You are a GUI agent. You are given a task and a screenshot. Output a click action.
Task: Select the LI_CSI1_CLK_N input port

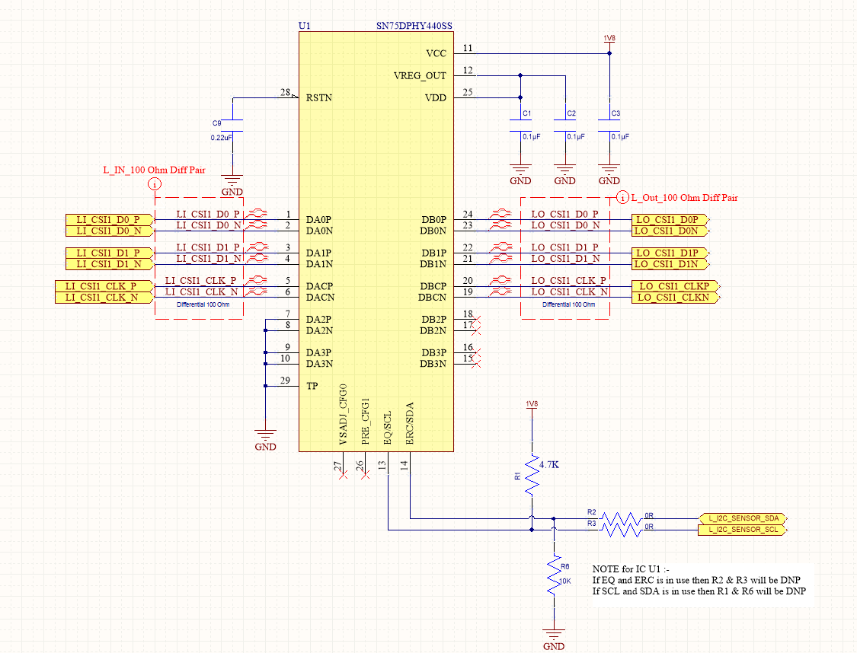[104, 298]
